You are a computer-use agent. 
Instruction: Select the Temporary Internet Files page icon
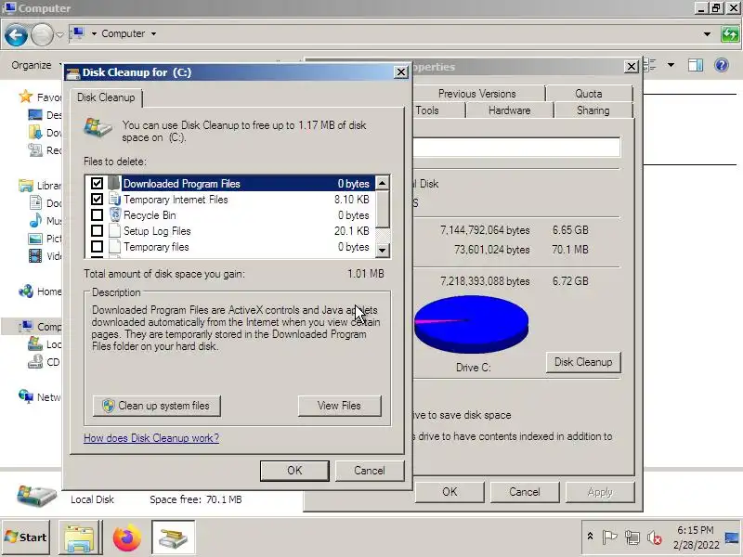114,200
